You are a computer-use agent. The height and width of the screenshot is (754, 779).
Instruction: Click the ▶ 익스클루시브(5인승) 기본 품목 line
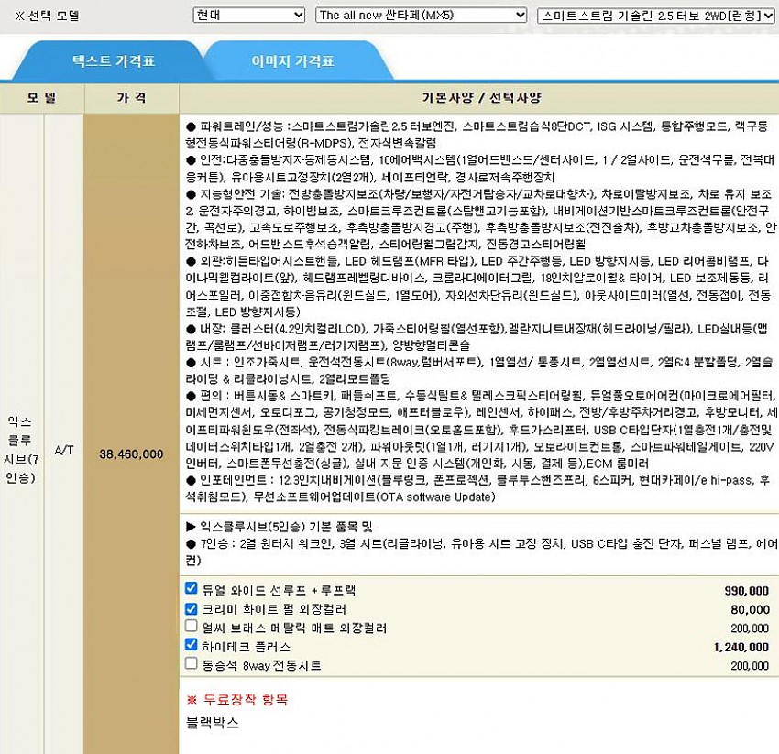coord(280,527)
